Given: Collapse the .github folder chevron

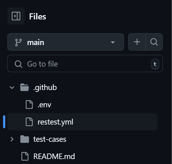Looking at the screenshot, I should tap(12, 88).
